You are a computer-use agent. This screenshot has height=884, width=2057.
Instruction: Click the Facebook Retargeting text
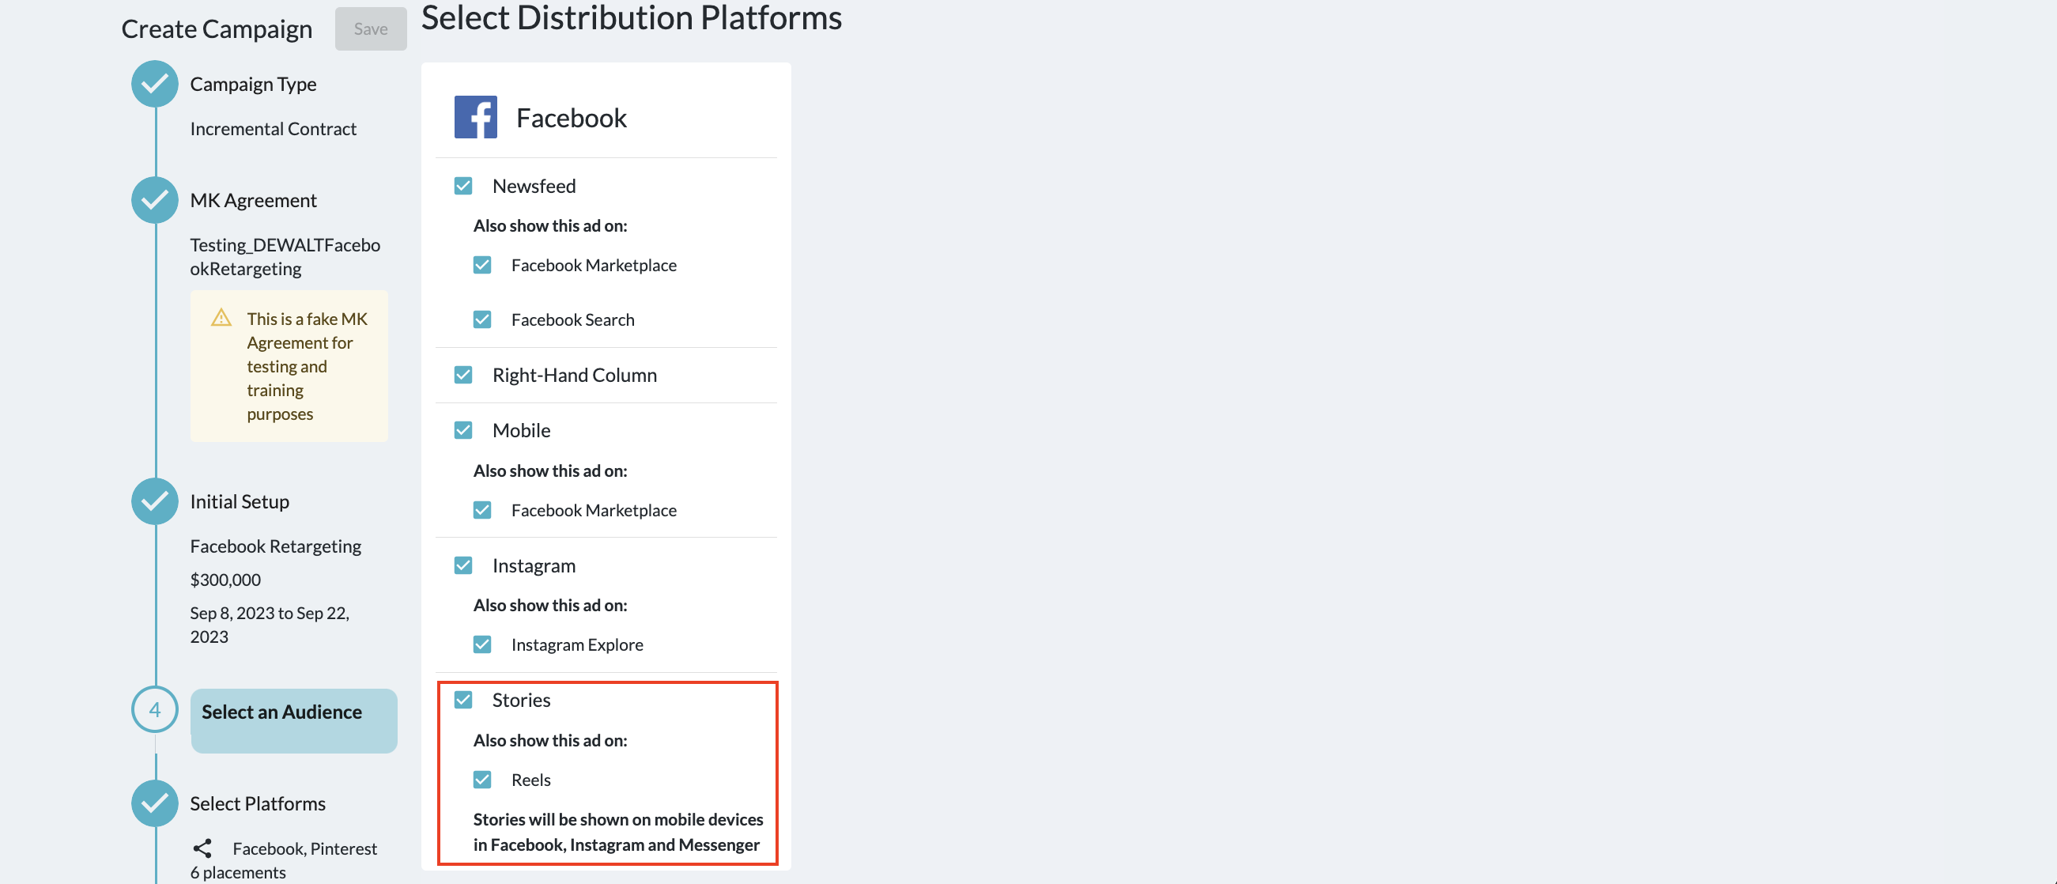275,546
